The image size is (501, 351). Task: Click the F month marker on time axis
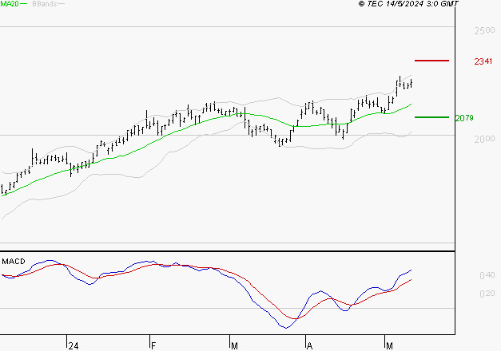coord(153,346)
